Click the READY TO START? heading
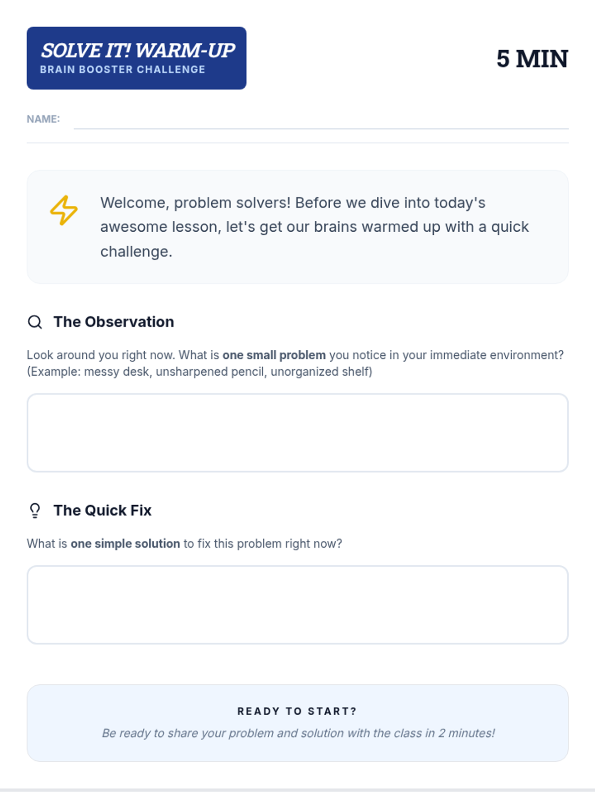 297,711
